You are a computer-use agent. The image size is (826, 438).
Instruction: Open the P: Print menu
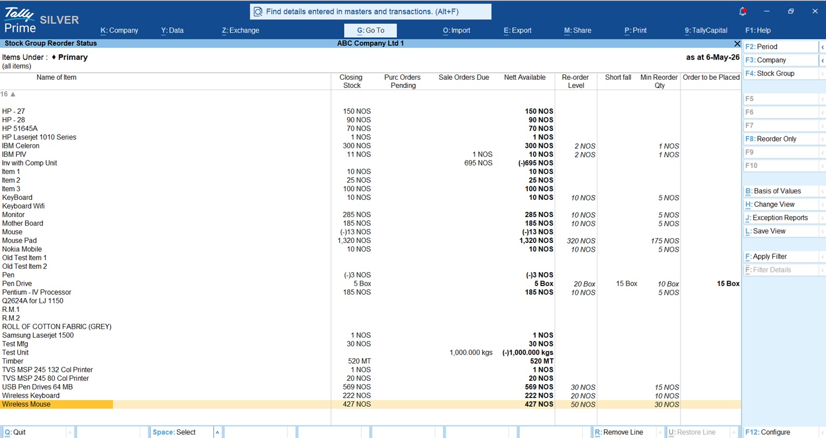click(x=636, y=31)
